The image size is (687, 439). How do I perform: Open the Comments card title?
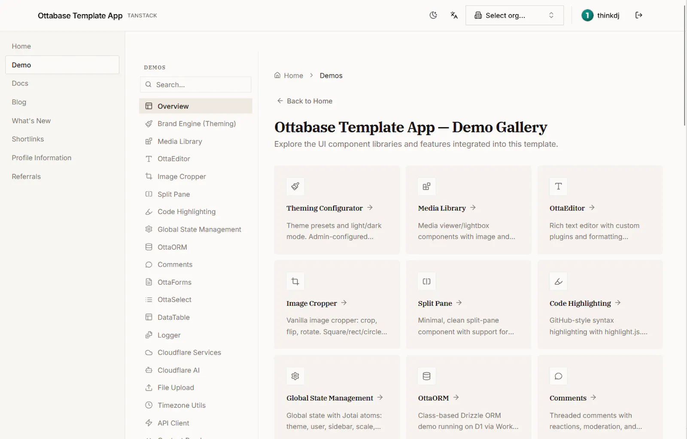568,398
